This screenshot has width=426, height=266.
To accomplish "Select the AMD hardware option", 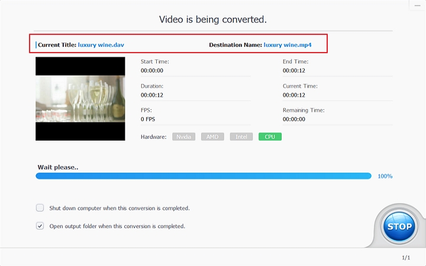I will (212, 137).
